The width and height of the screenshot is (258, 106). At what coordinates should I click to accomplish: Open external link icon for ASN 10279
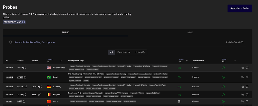25,68
